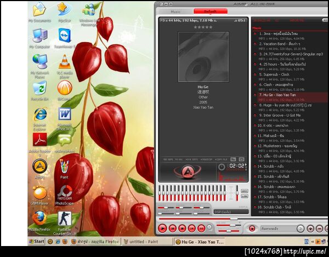This screenshot has height=257, width=329.
Task: Select track 12 Musketeers in playlist
Action: coord(291,148)
